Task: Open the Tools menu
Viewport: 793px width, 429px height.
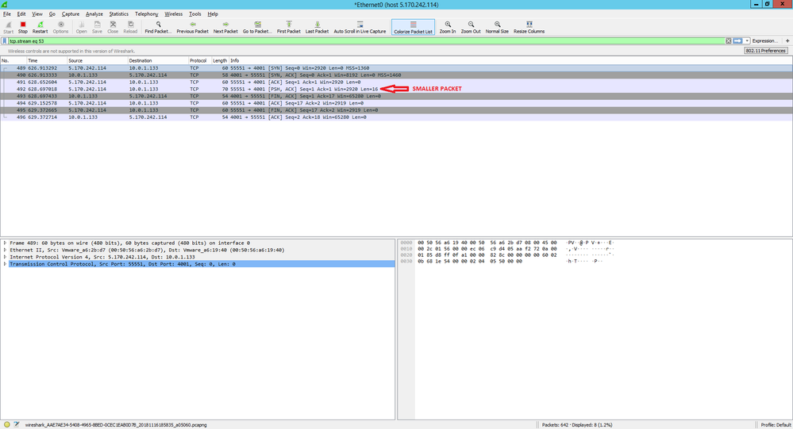Action: [195, 14]
